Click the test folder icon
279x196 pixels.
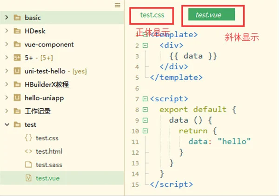[17, 124]
